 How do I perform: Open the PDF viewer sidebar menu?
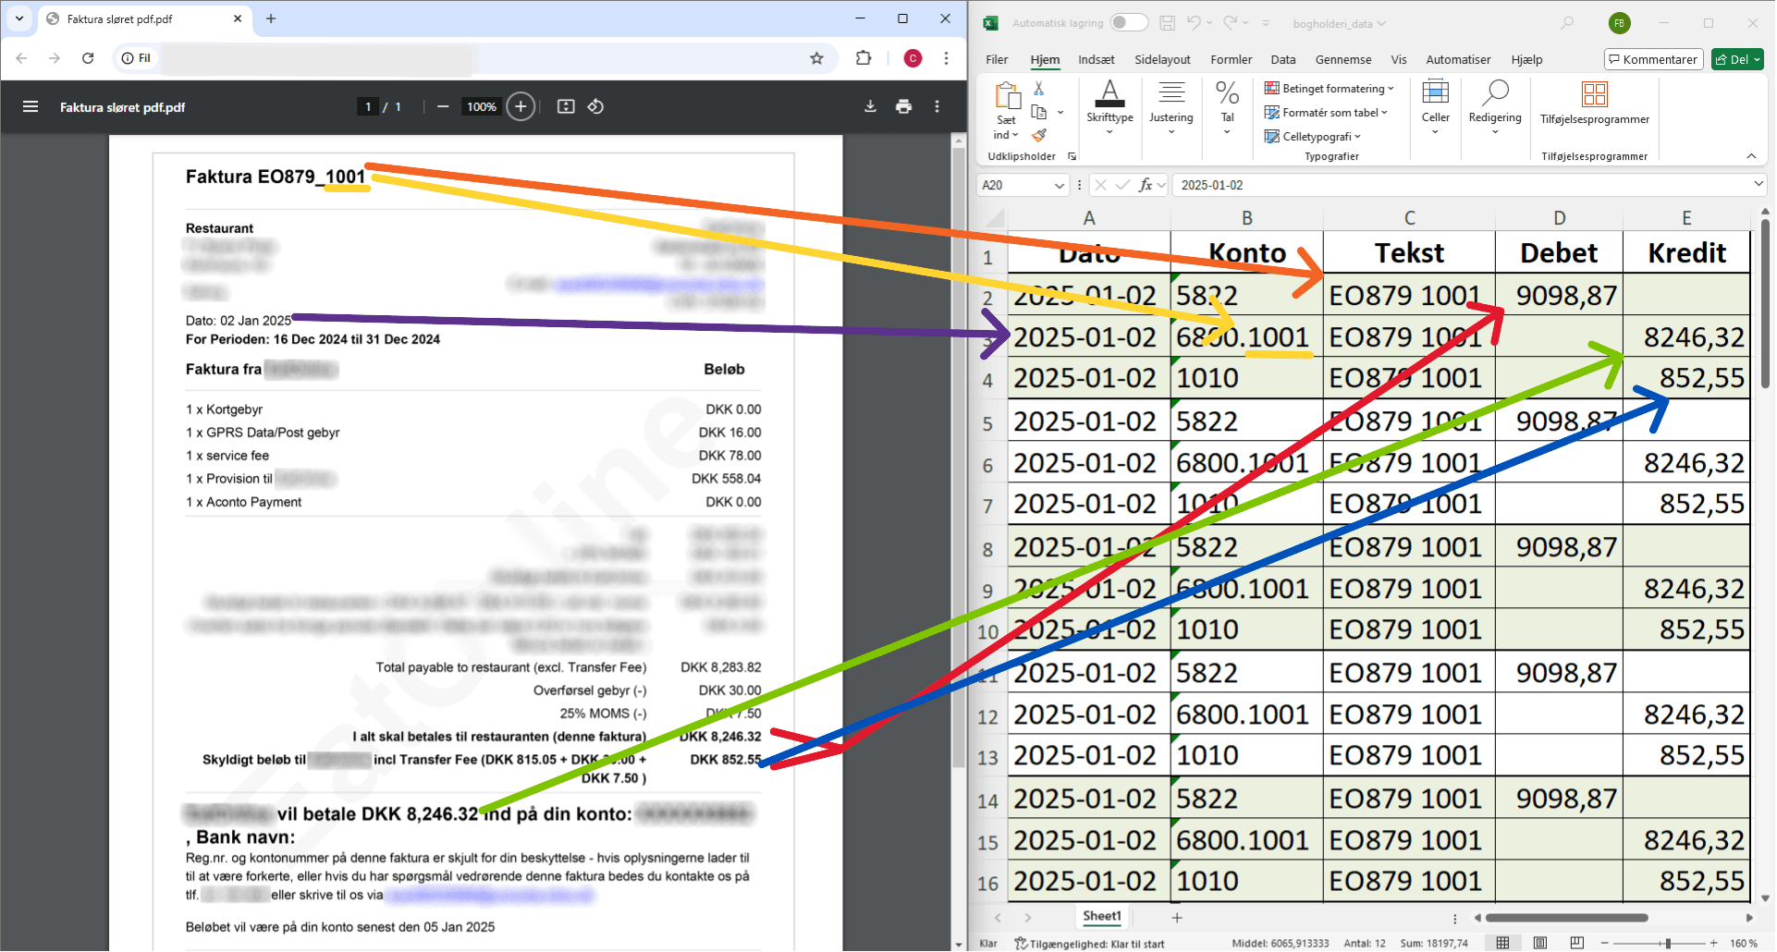[x=31, y=107]
